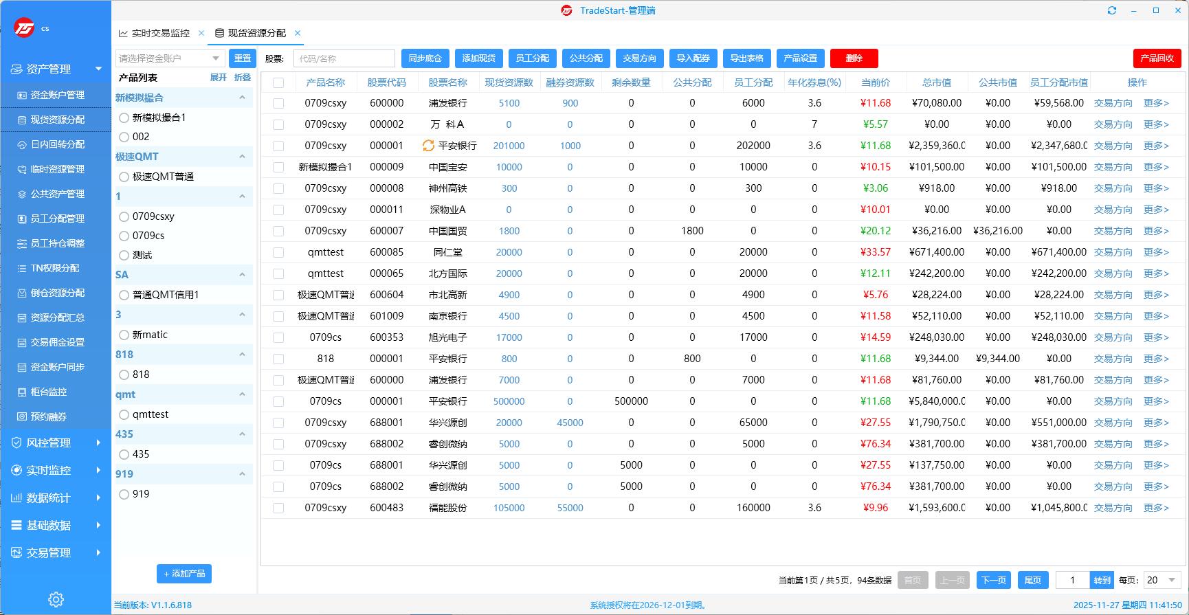Open 交易佣金设置 in the sidebar
The width and height of the screenshot is (1189, 615).
pyautogui.click(x=57, y=342)
